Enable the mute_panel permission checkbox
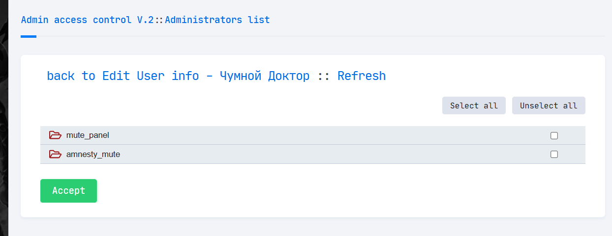 coord(554,135)
